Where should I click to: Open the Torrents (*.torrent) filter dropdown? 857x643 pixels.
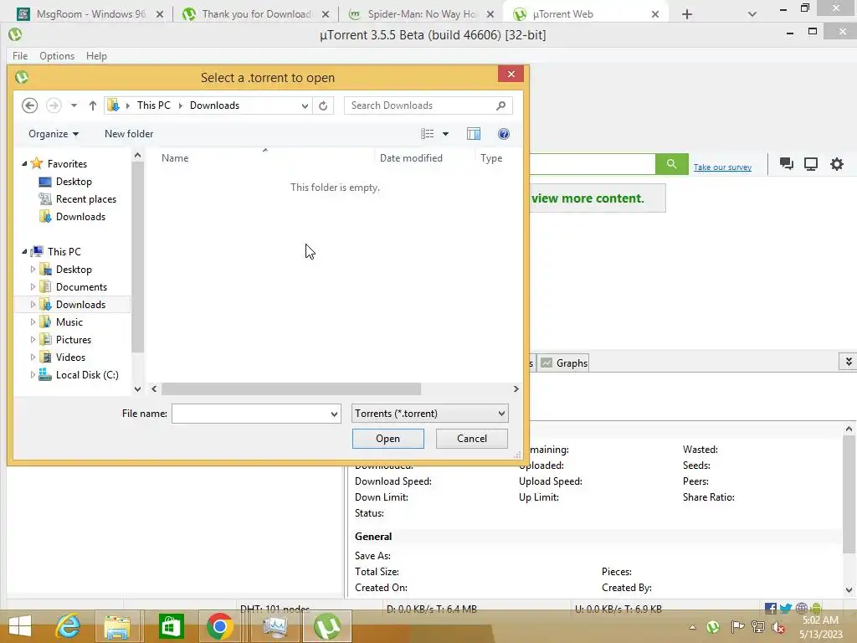tap(429, 414)
